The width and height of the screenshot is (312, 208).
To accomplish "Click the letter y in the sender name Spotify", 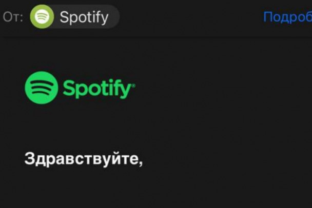I will click(105, 19).
